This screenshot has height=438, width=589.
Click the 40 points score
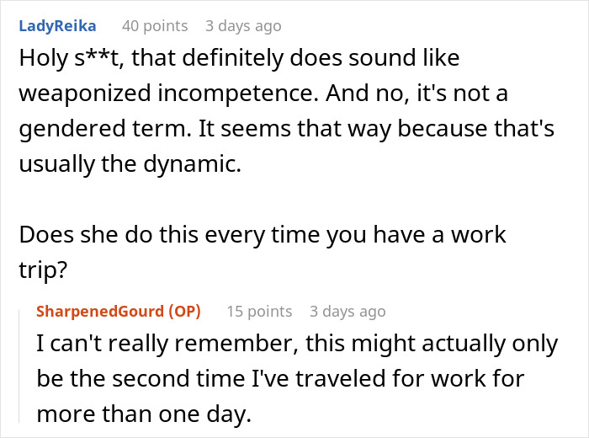point(153,26)
